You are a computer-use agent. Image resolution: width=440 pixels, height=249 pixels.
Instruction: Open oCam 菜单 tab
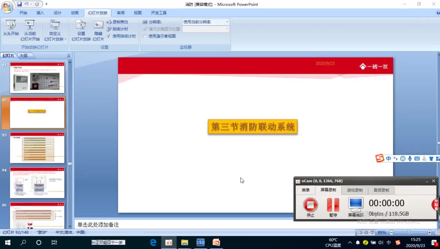pos(306,190)
